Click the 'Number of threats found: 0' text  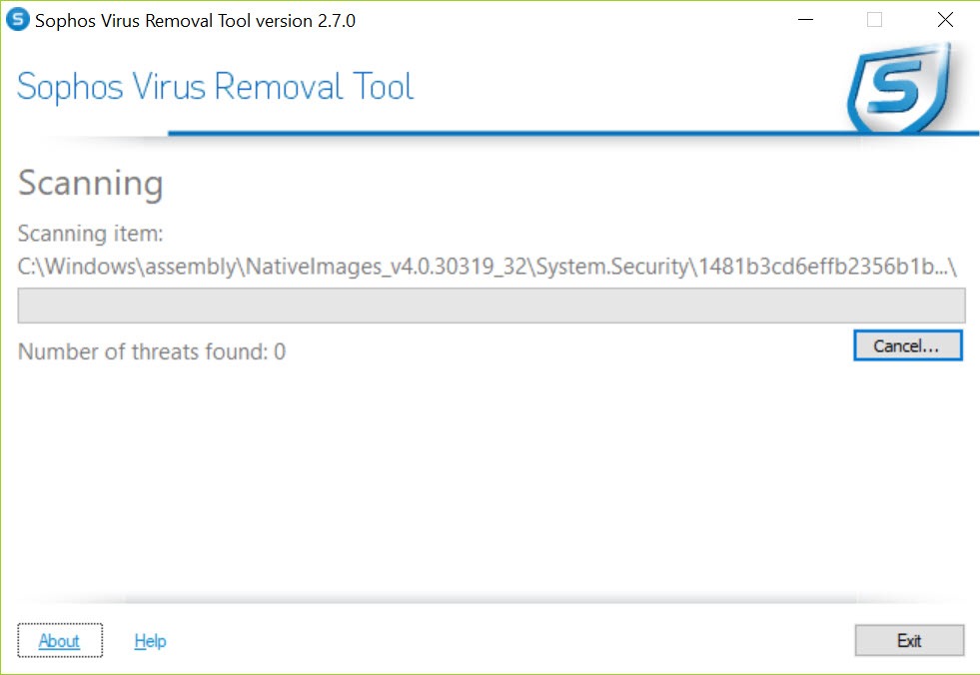tap(152, 351)
